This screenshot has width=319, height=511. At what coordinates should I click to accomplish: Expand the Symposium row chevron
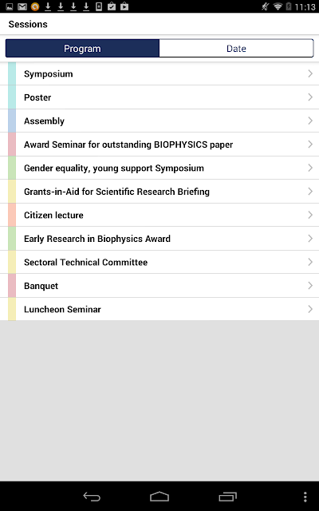tap(310, 73)
